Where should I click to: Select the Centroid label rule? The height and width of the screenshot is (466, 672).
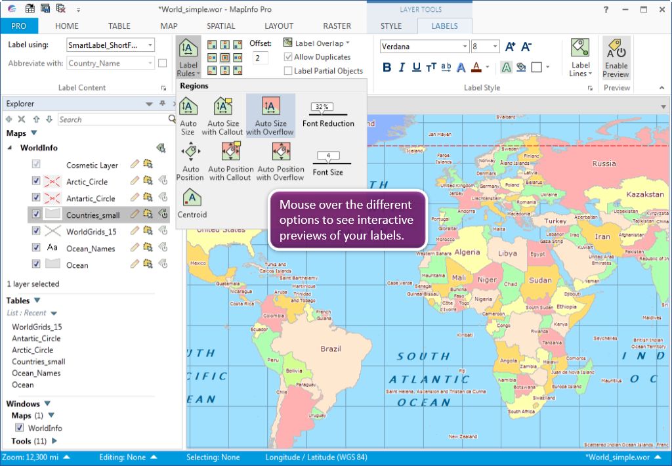[192, 203]
